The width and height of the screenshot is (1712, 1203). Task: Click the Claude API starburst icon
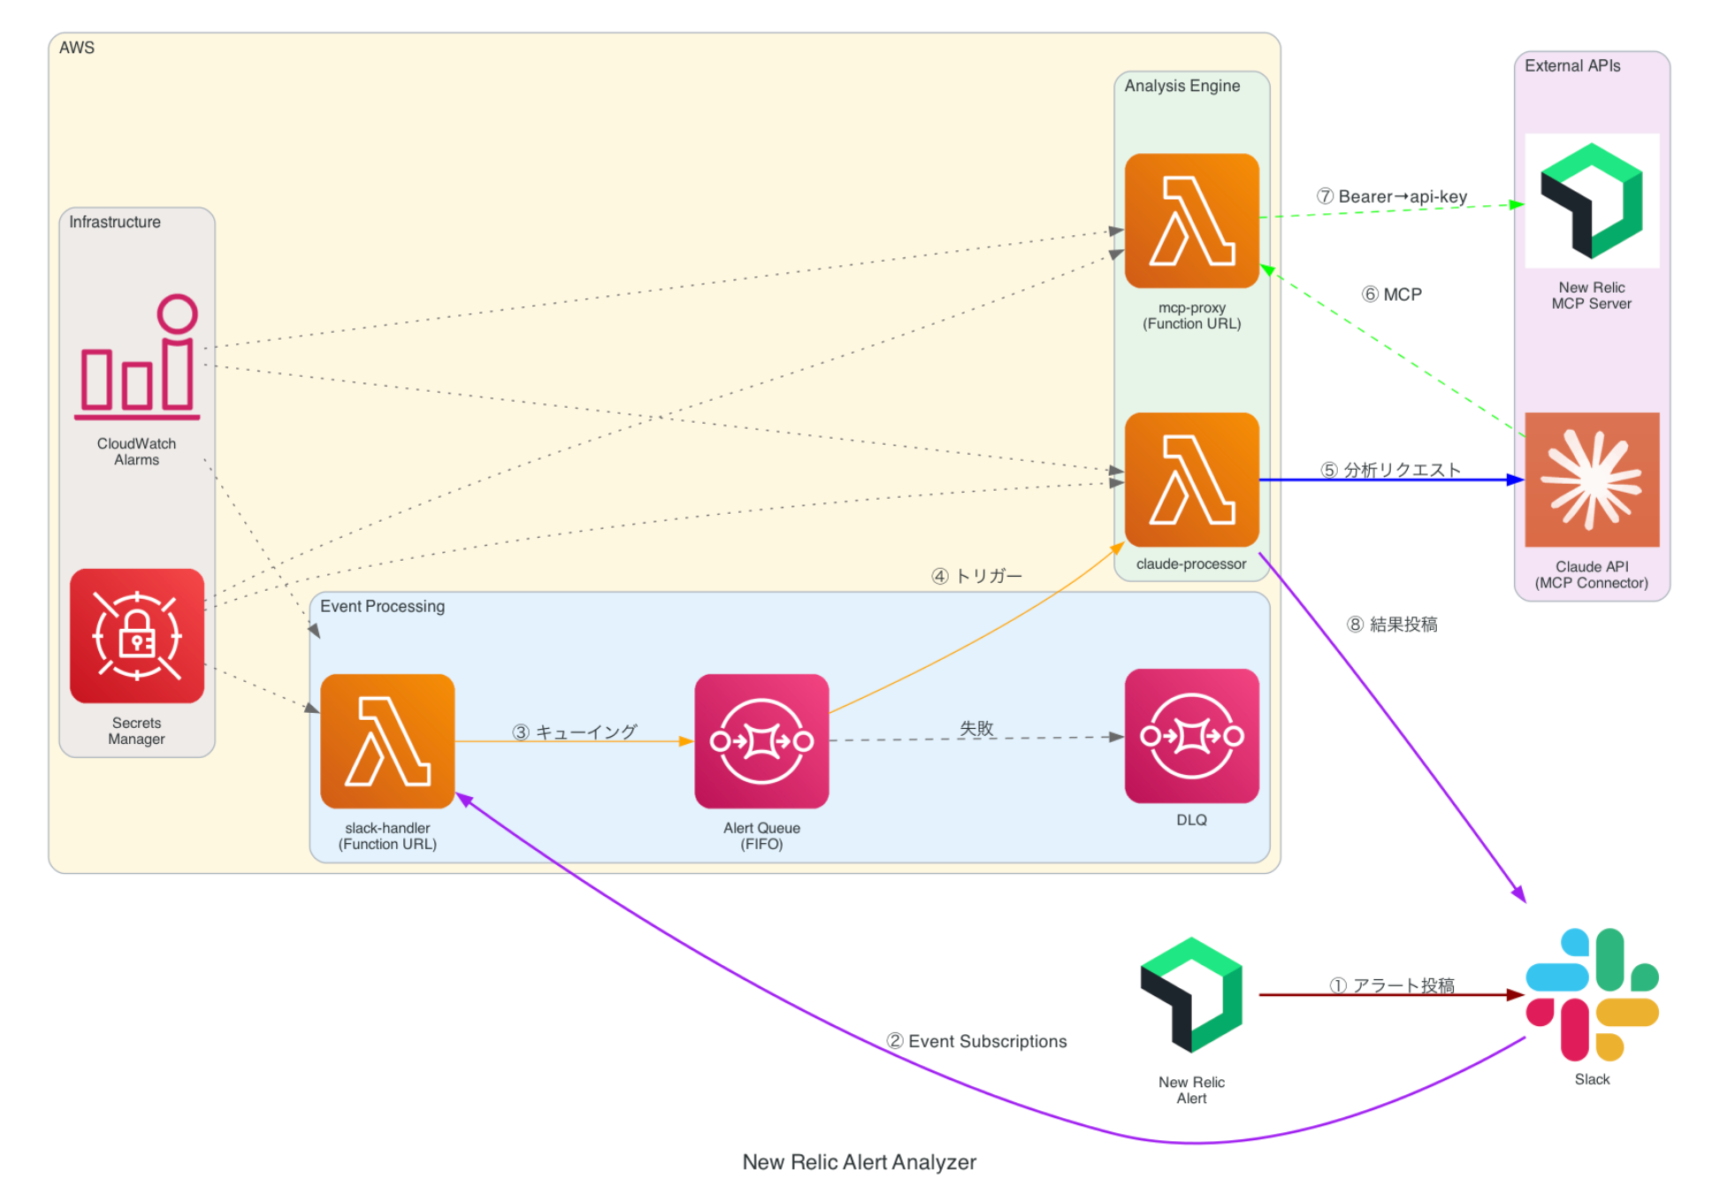click(1591, 479)
